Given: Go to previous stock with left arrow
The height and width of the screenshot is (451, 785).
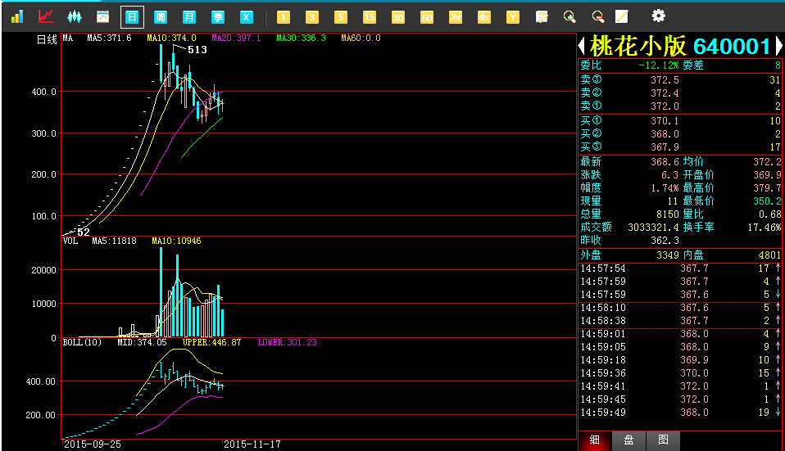Looking at the screenshot, I should (x=583, y=46).
